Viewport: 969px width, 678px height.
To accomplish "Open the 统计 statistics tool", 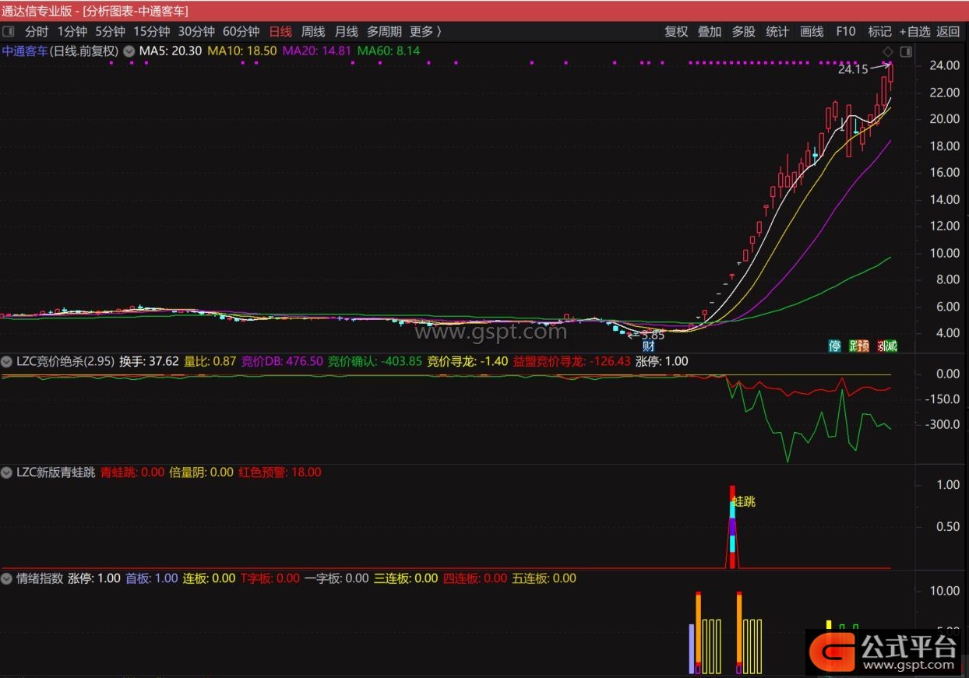I will pyautogui.click(x=777, y=32).
